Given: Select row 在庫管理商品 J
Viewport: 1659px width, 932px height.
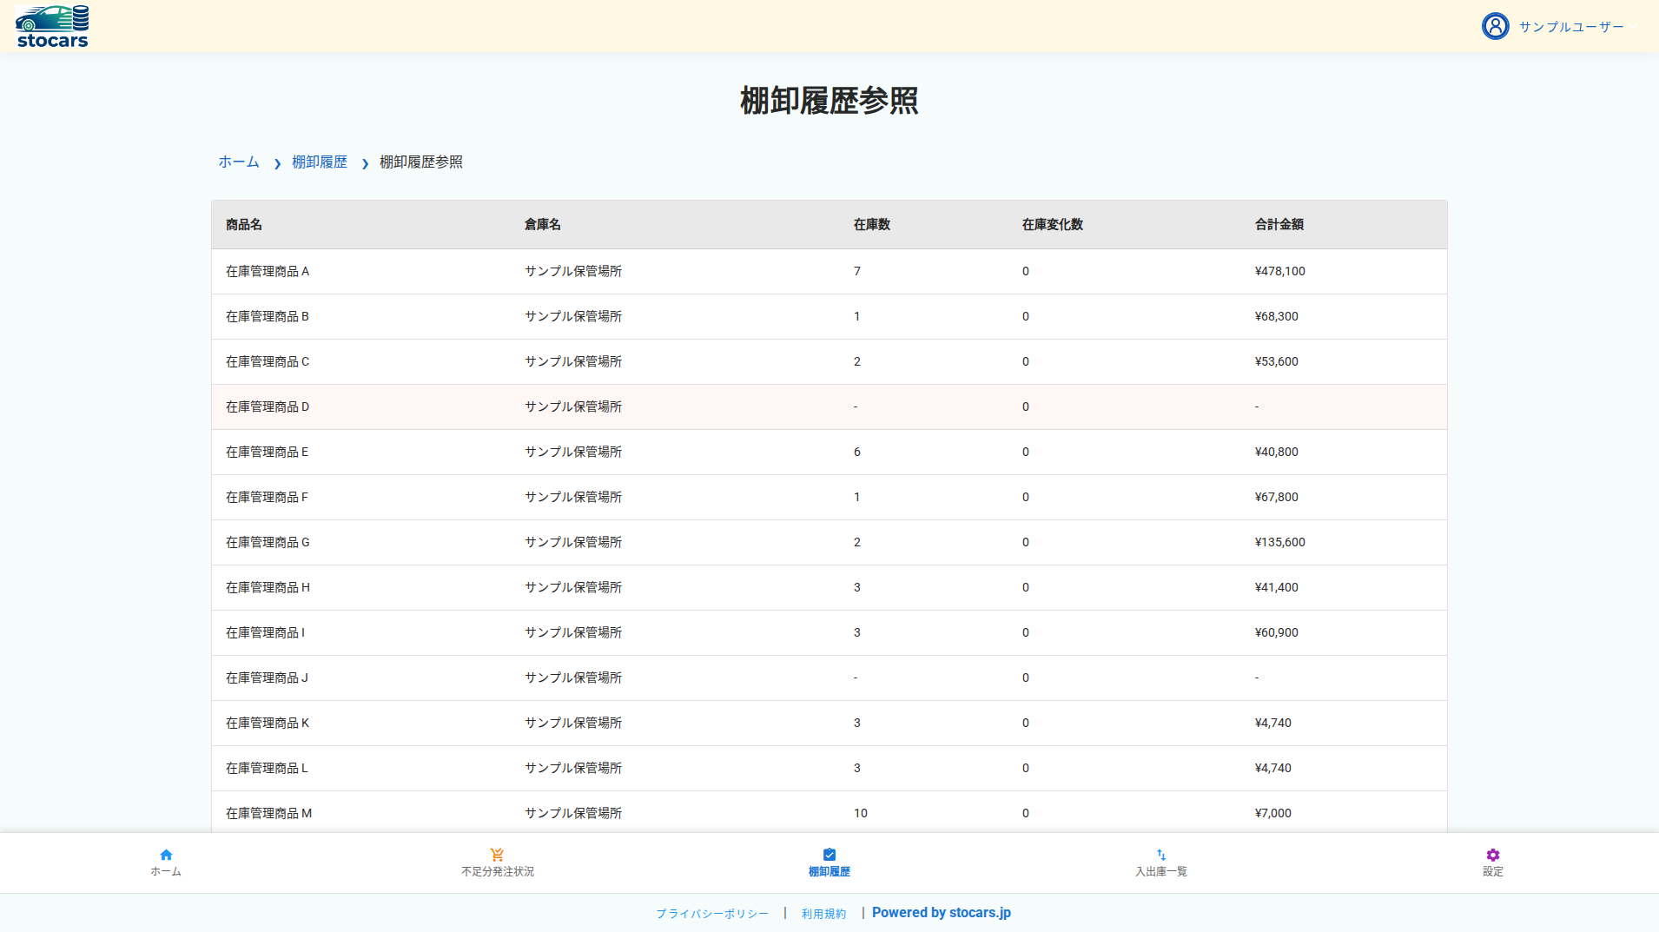Looking at the screenshot, I should 829,678.
